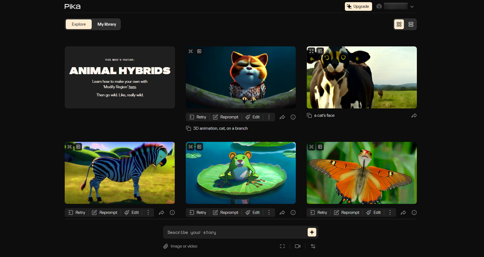Screen dimensions: 484x257
Task: Play the frog on lily pad thumbnail
Action: pos(199,147)
